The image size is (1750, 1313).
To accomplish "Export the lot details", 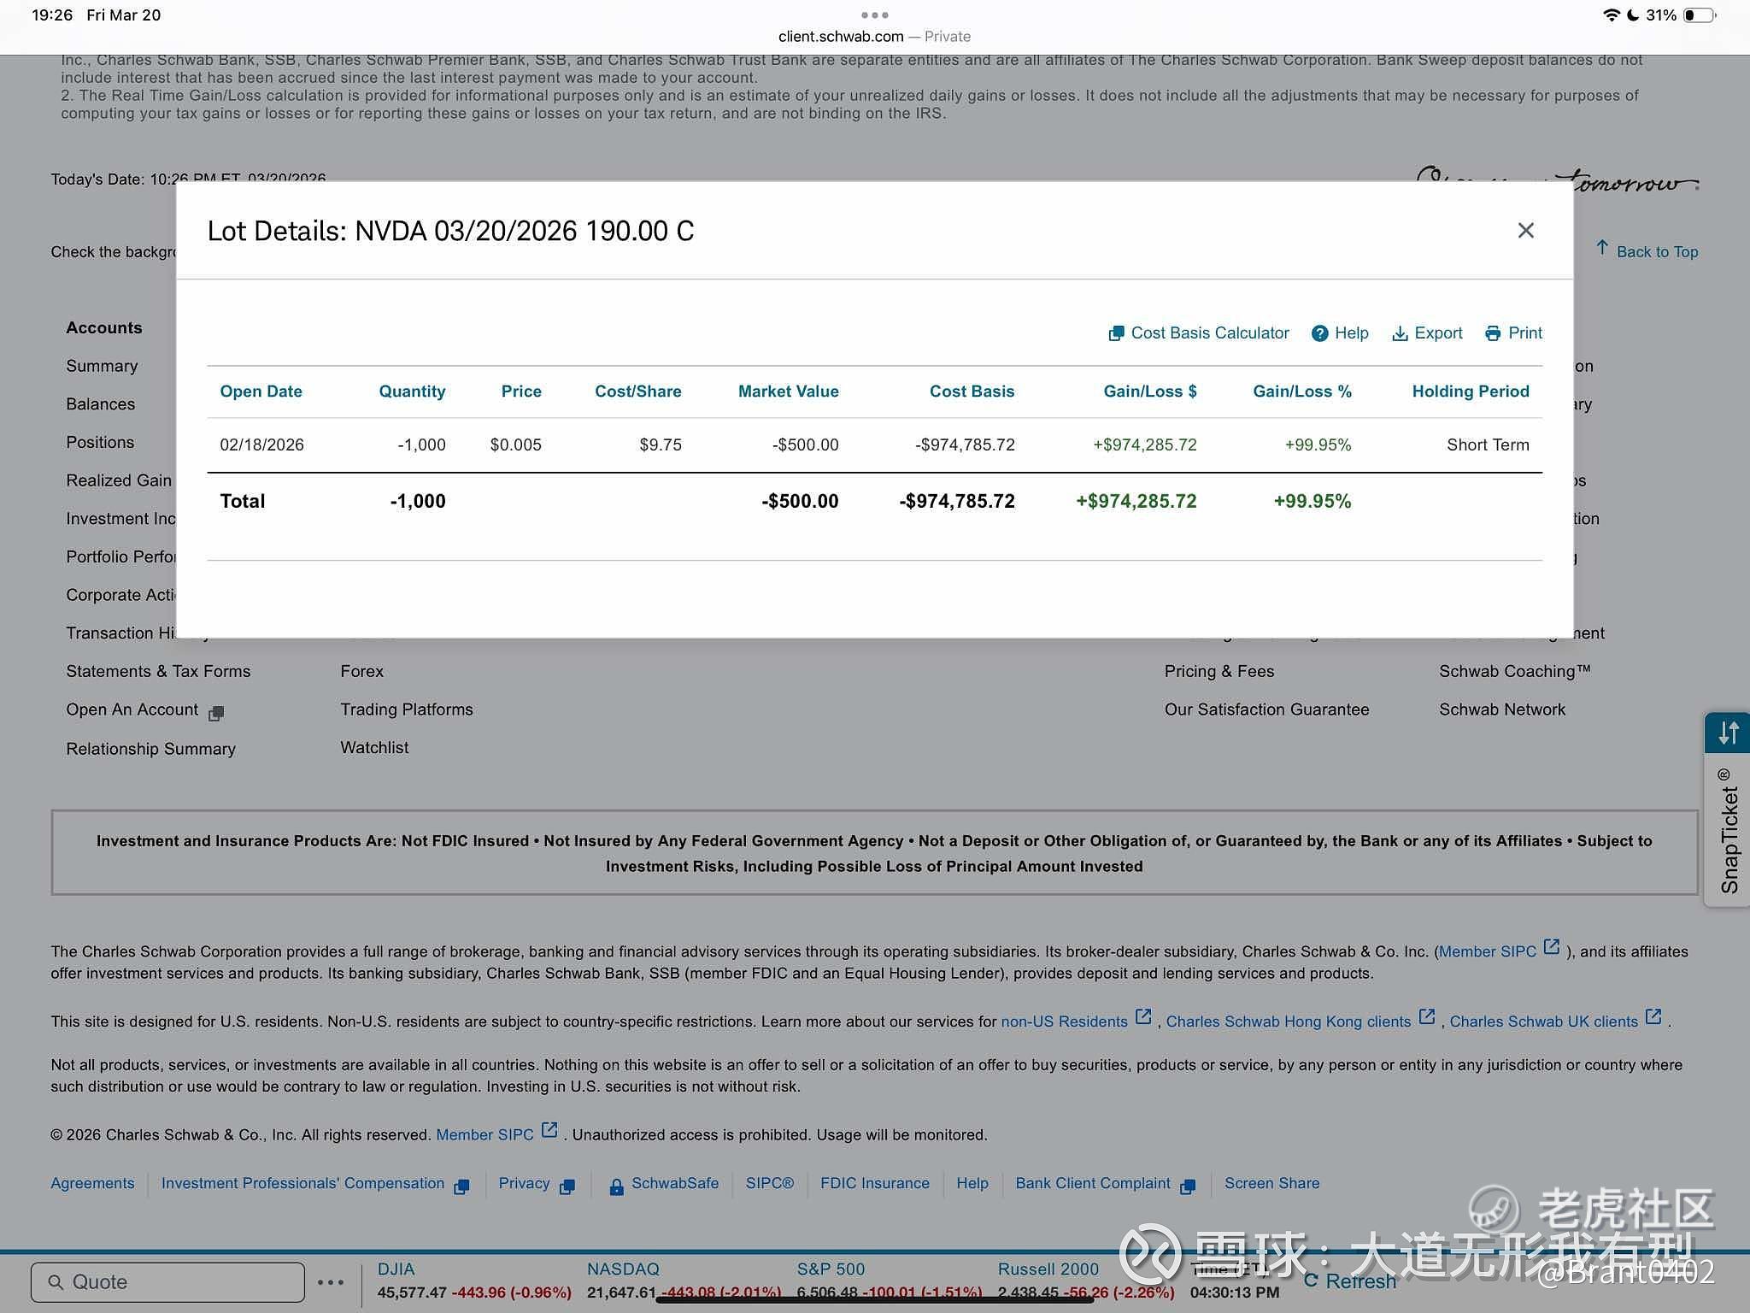I will pos(1427,333).
